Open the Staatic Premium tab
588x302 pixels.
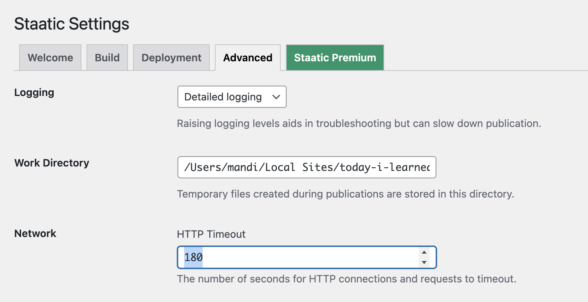click(x=335, y=58)
